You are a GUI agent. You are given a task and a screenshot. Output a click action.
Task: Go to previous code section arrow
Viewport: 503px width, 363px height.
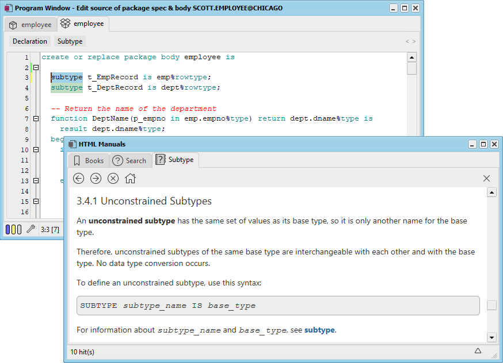pos(407,41)
